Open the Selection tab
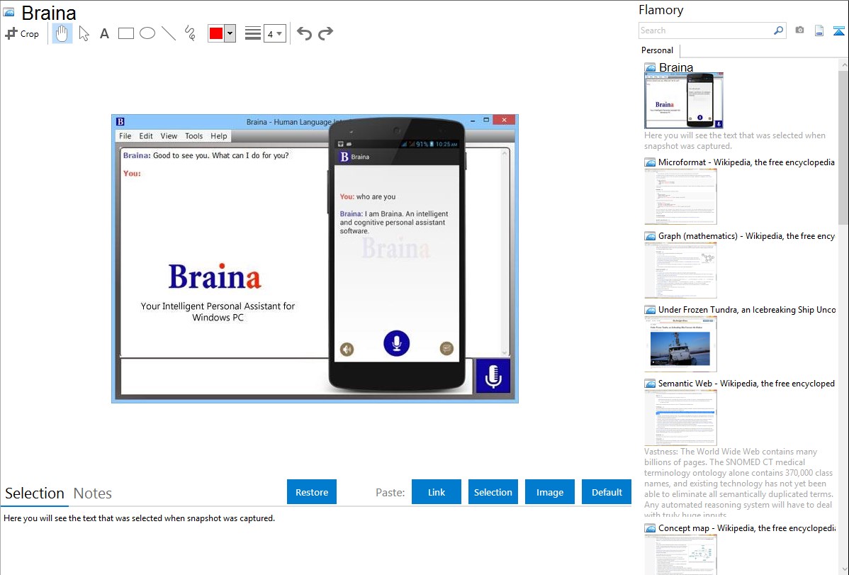849x575 pixels. pyautogui.click(x=35, y=493)
